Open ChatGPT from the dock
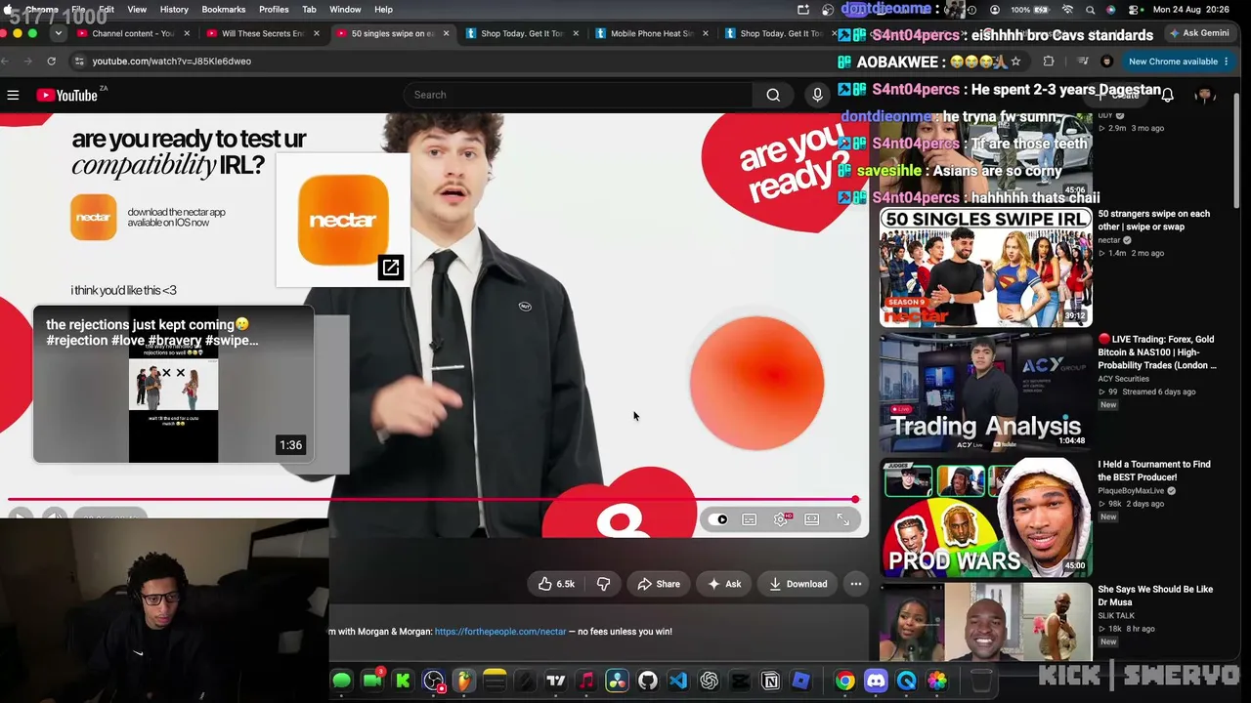Image resolution: width=1251 pixels, height=703 pixels. pos(710,681)
